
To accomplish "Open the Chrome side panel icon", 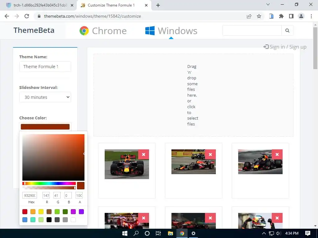I will [291, 16].
